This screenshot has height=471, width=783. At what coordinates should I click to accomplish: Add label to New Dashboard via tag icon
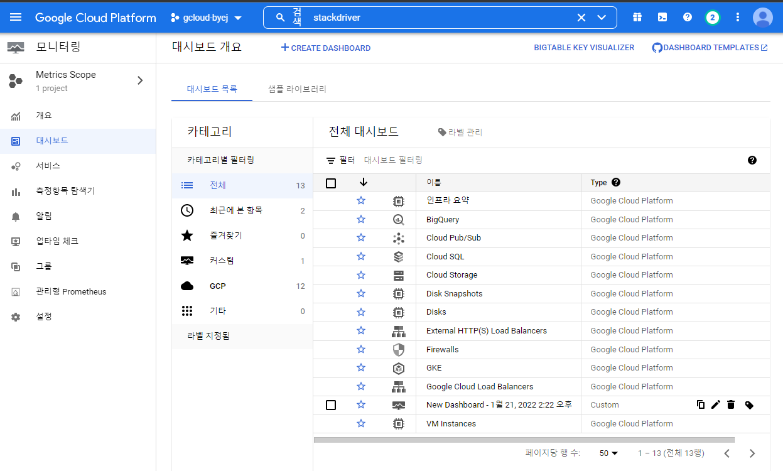click(x=749, y=405)
